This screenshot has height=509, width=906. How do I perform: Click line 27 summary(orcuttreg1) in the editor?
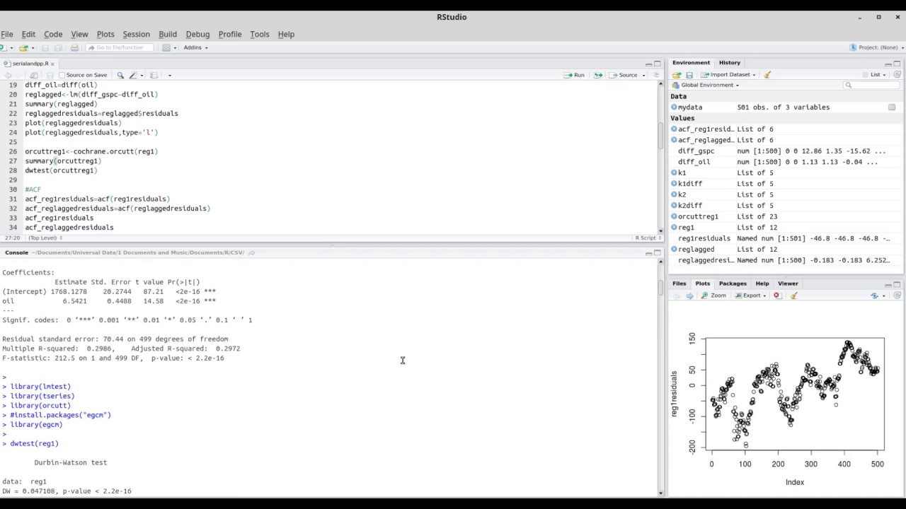(63, 161)
